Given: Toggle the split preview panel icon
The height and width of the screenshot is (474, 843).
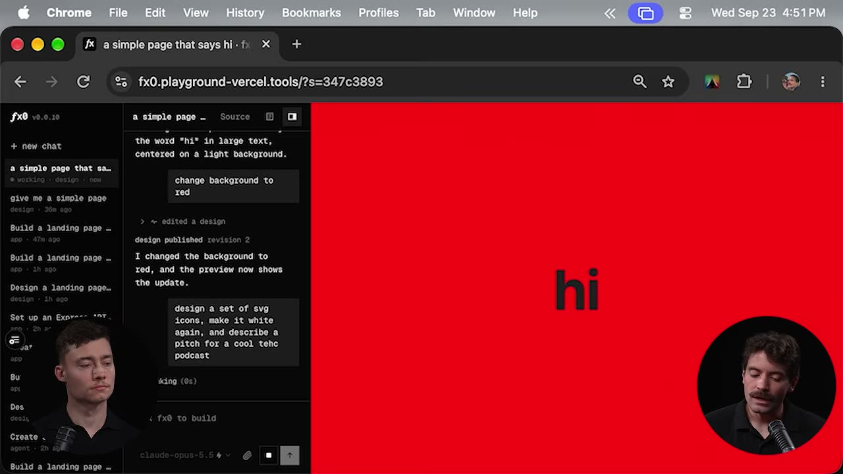Looking at the screenshot, I should [292, 117].
